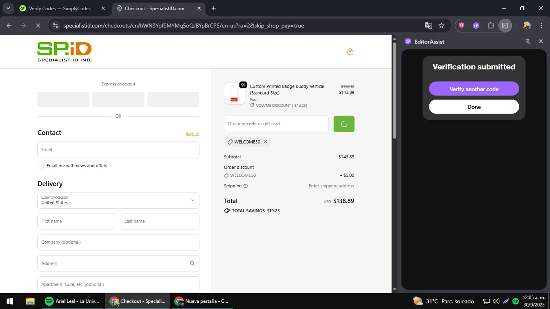Open a new browser tab
Image resolution: width=550 pixels, height=309 pixels.
point(213,8)
